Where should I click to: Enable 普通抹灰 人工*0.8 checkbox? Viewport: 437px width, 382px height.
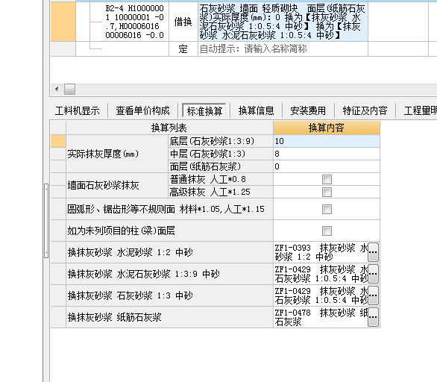(x=327, y=179)
